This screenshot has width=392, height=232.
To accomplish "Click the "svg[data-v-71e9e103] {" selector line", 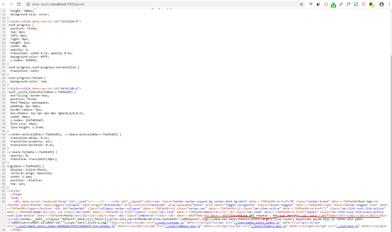I will pos(26,166).
